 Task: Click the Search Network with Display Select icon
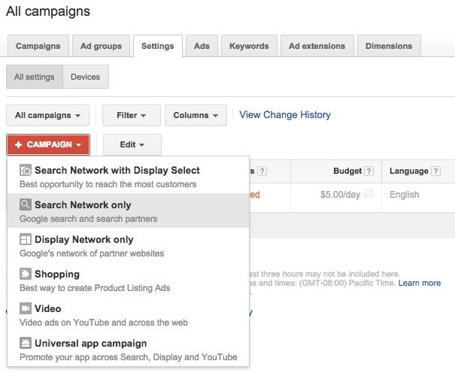[26, 171]
